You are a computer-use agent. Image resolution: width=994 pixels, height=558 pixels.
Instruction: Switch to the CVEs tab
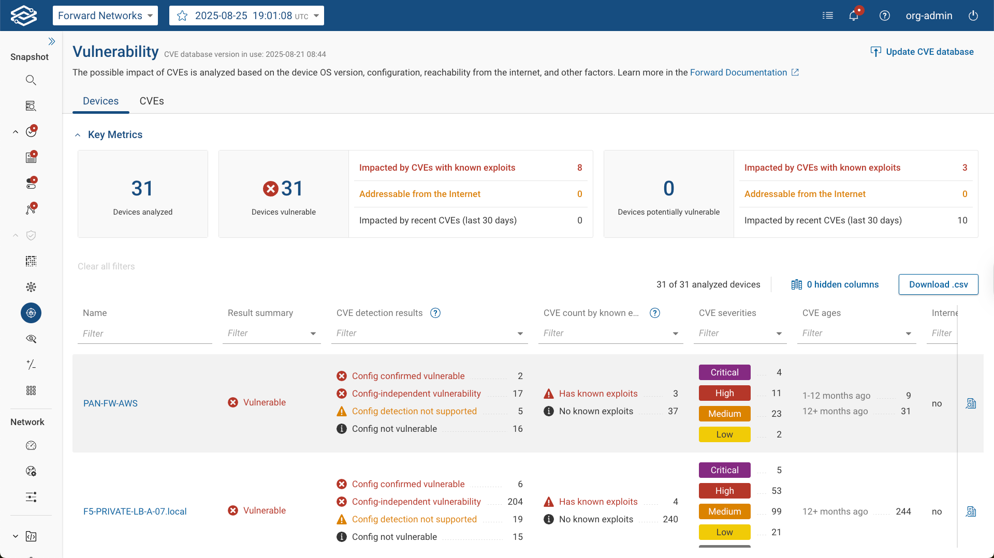152,101
